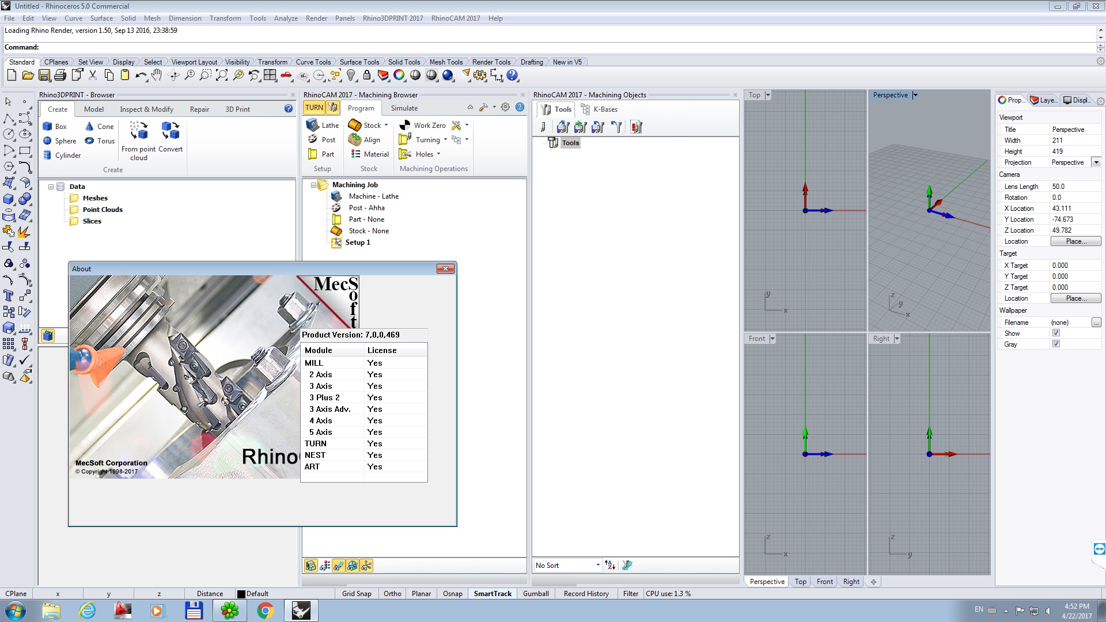The height and width of the screenshot is (622, 1106).
Task: Click the blue Render sphere icon
Action: (448, 75)
